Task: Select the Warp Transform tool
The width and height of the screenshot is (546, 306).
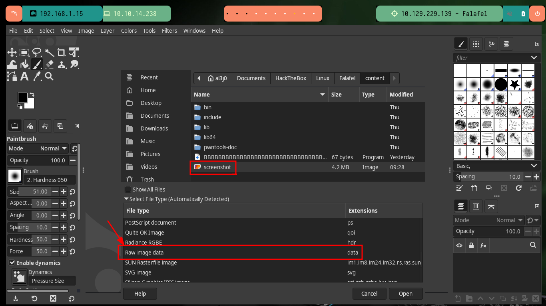Action: 12,64
